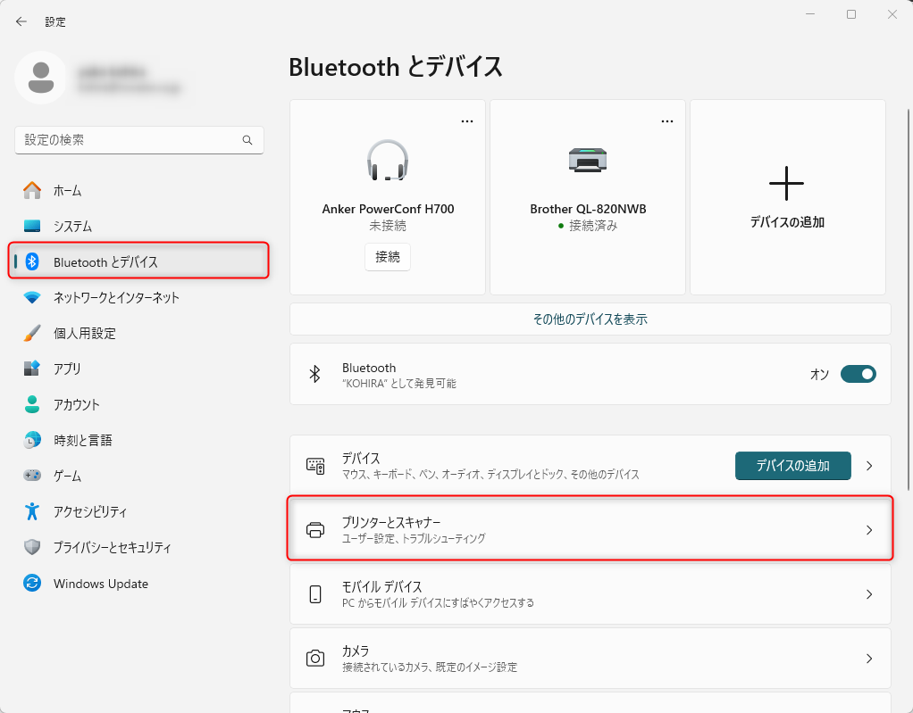Viewport: 913px width, 713px height.
Task: Click the teal デバイスの追加 button
Action: click(x=792, y=466)
